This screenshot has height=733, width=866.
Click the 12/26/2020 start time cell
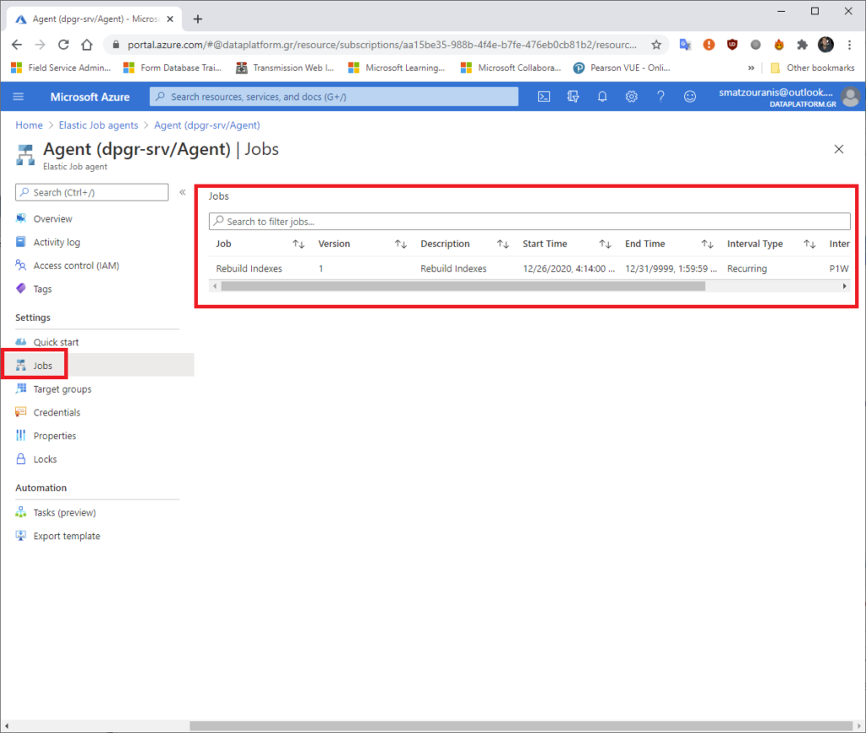[569, 268]
